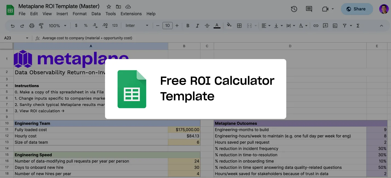Apply percent format icon
Screen dimensions: 391x178
[86, 25]
